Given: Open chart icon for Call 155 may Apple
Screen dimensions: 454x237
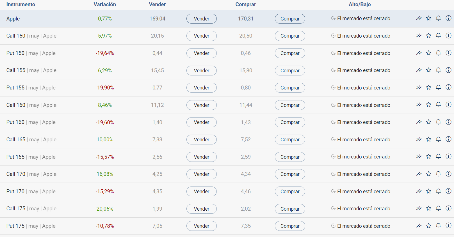Looking at the screenshot, I should [x=419, y=70].
